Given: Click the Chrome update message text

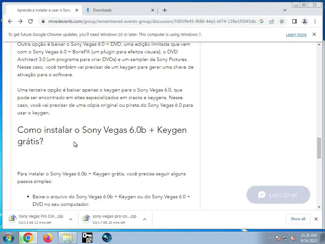Looking at the screenshot, I should point(105,34).
